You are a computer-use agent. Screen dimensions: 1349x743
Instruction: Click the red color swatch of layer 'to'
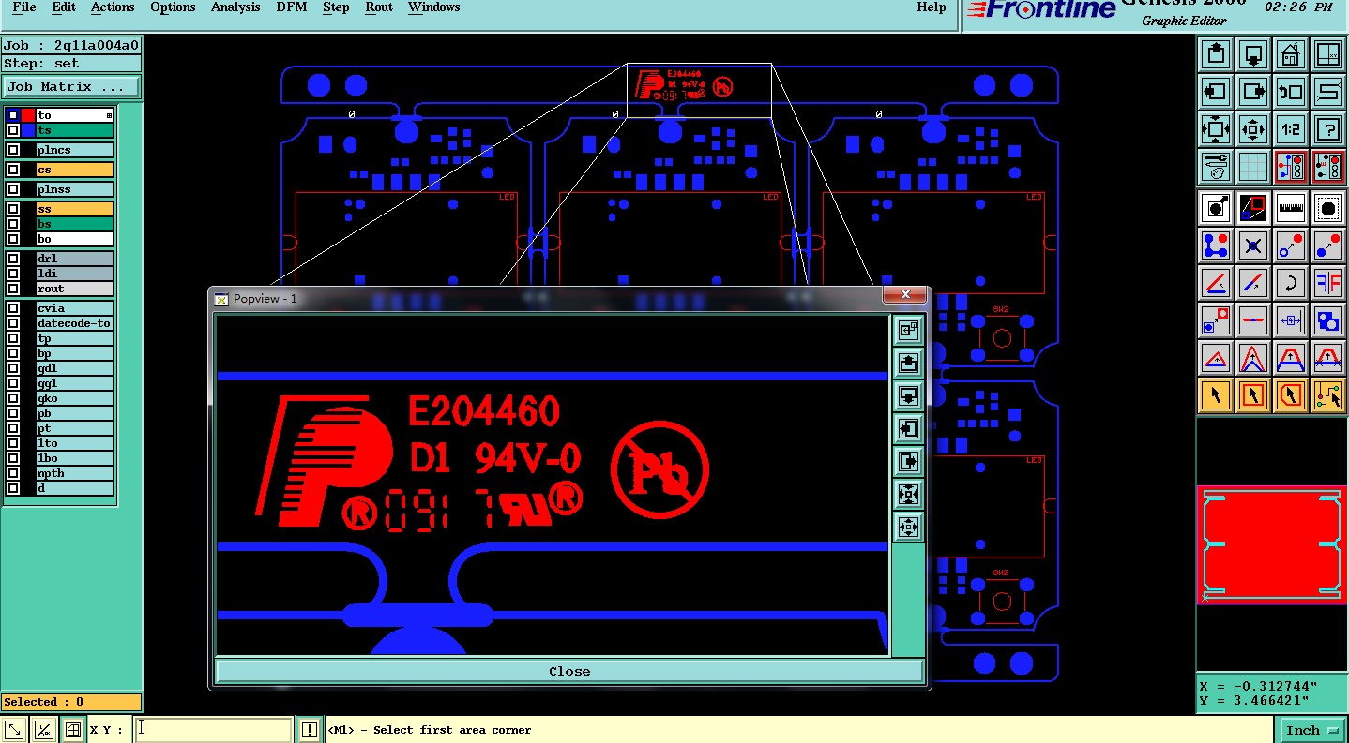pyautogui.click(x=28, y=115)
